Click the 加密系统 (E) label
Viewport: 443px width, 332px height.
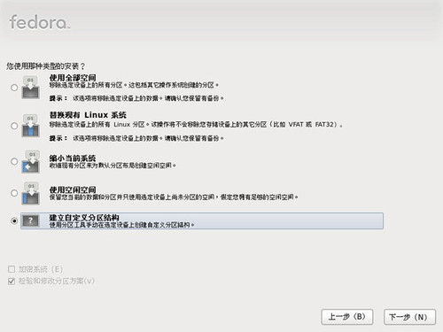pyautogui.click(x=41, y=269)
